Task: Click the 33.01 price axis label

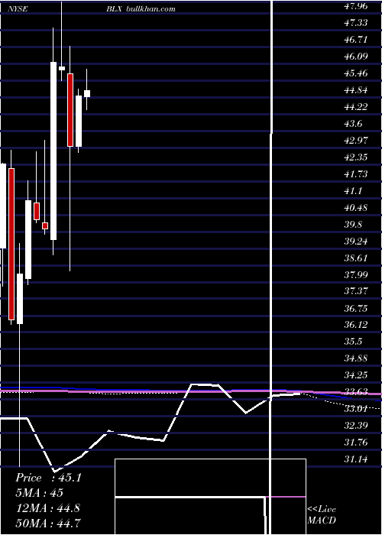Action: pos(356,408)
